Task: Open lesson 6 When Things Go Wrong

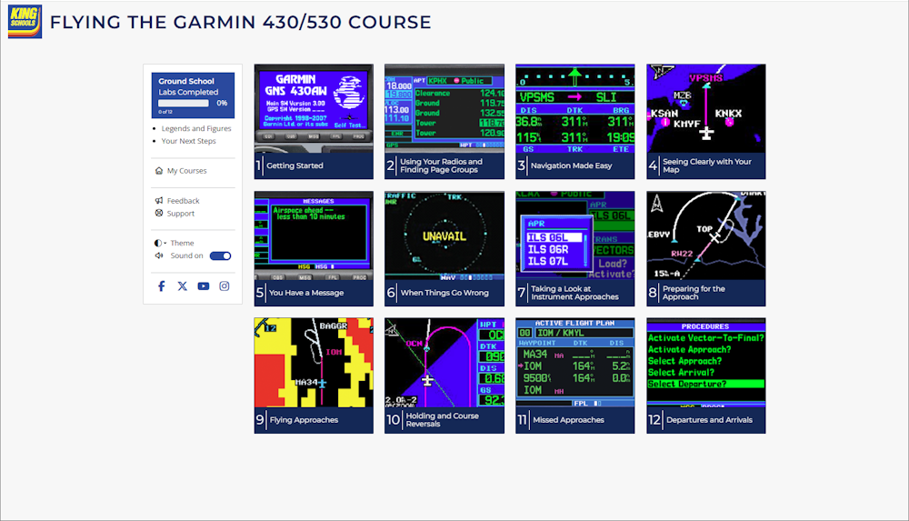Action: (x=445, y=248)
